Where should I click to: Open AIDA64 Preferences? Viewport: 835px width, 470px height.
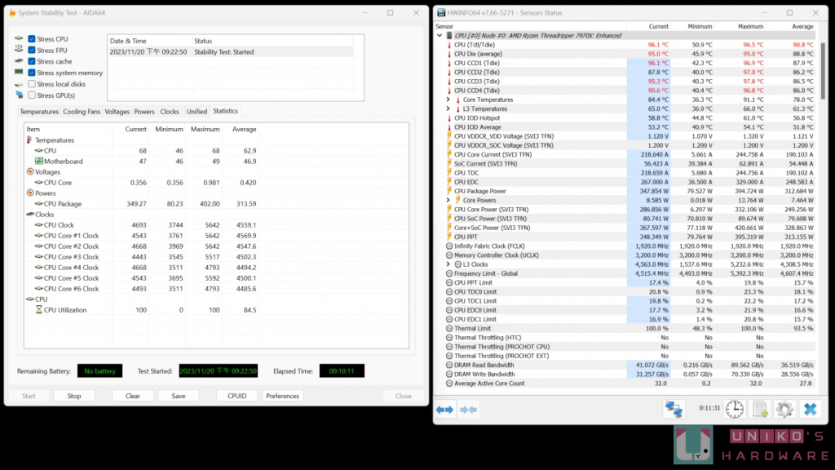tap(282, 396)
